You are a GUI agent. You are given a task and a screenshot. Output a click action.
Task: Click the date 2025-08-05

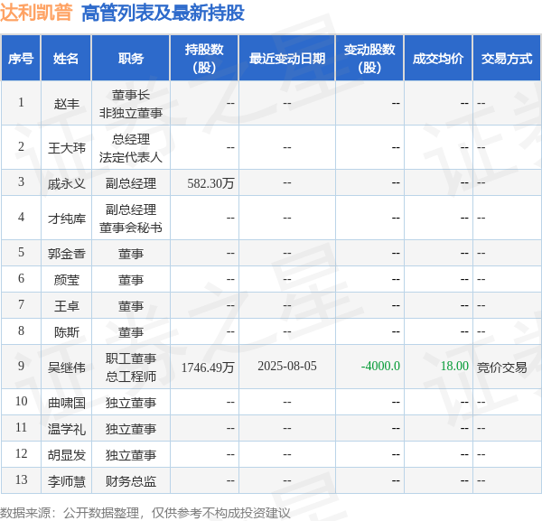(287, 366)
